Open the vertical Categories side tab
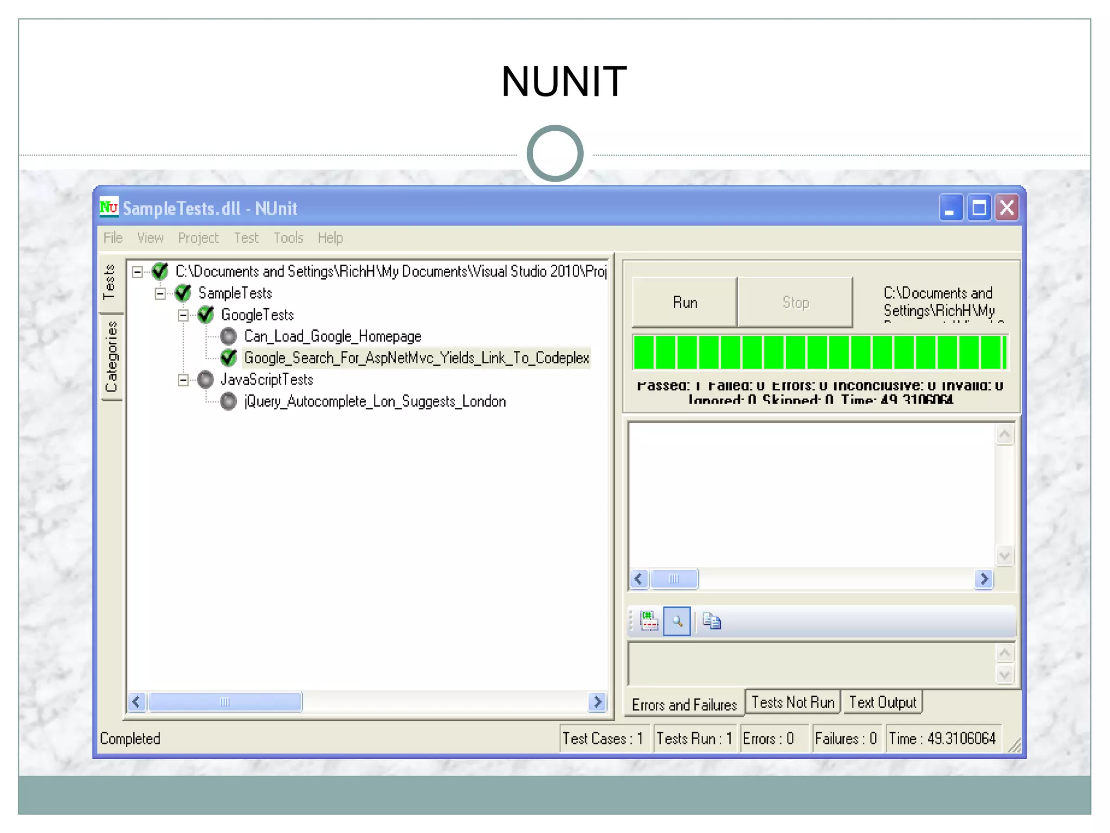 [x=111, y=357]
